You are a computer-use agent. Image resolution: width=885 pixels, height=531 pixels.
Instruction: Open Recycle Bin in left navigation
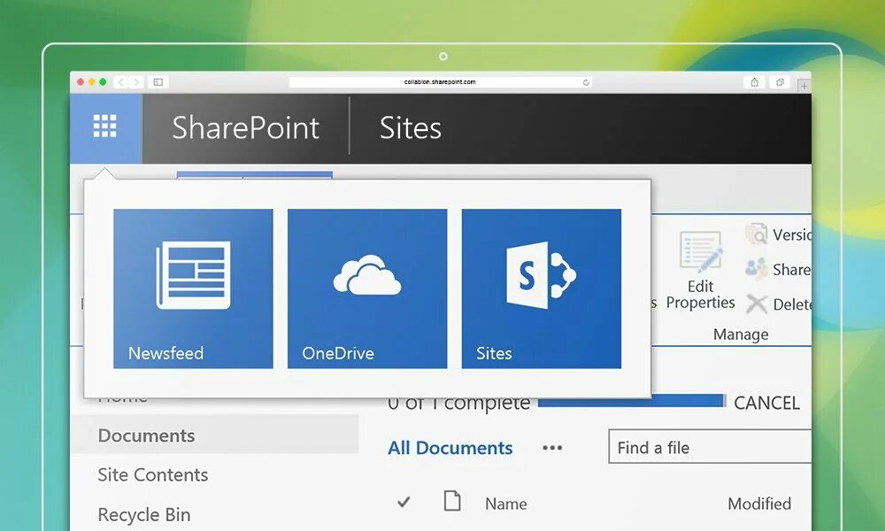coord(144,514)
